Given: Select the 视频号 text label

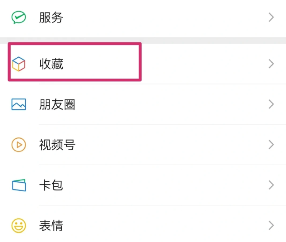Looking at the screenshot, I should (x=57, y=145).
